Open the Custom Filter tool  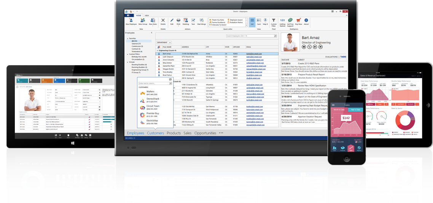(x=274, y=21)
